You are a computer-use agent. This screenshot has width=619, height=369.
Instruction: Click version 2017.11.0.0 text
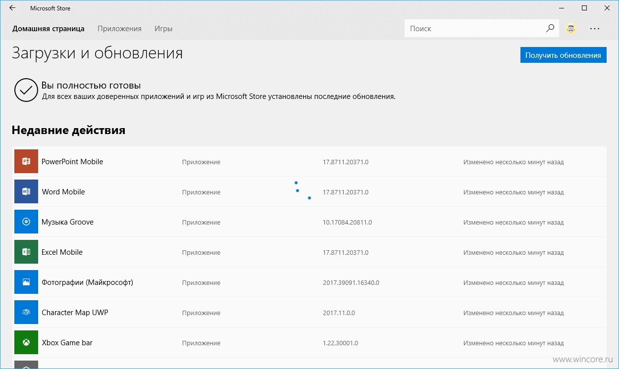pyautogui.click(x=339, y=313)
